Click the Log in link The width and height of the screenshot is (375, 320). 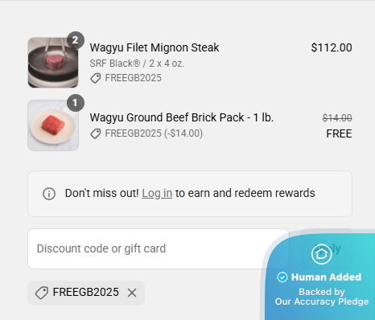coord(157,193)
